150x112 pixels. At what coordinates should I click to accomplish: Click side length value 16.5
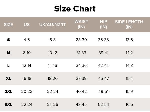click(x=129, y=104)
